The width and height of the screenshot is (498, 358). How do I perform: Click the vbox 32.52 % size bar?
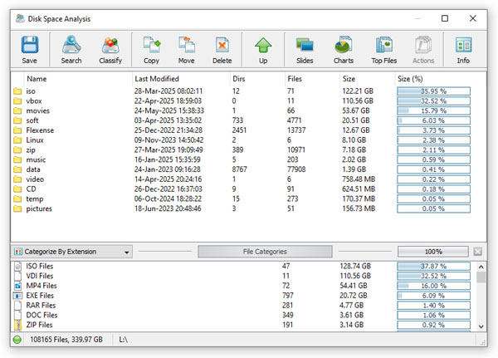[433, 101]
